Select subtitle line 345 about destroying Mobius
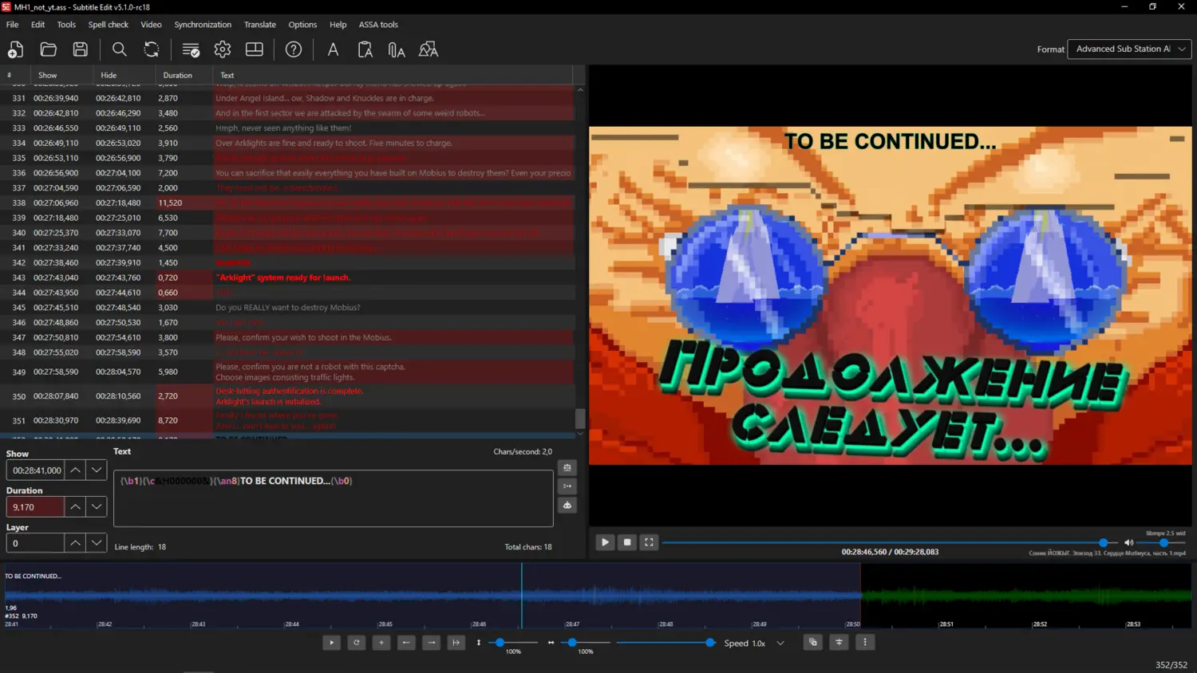 (287, 308)
